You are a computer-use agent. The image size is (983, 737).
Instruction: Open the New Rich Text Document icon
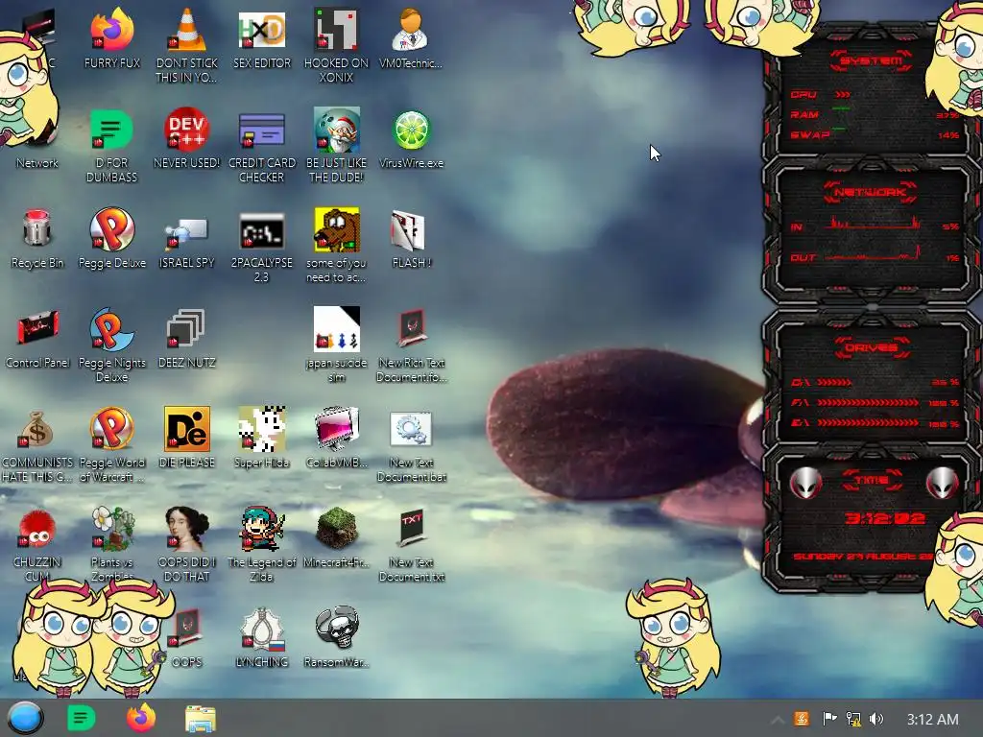pyautogui.click(x=412, y=327)
